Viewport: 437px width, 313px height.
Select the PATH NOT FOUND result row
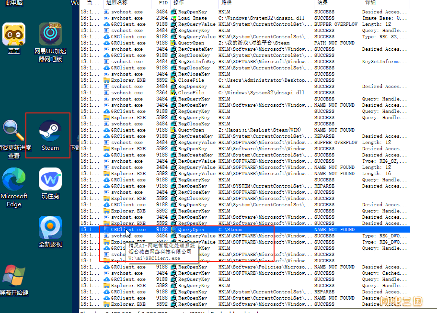coord(334,43)
